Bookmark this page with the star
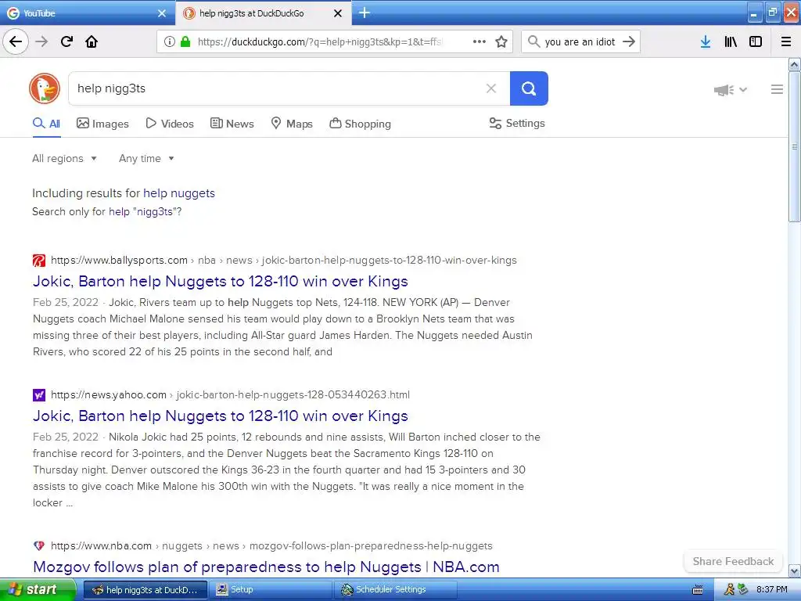 pyautogui.click(x=501, y=41)
